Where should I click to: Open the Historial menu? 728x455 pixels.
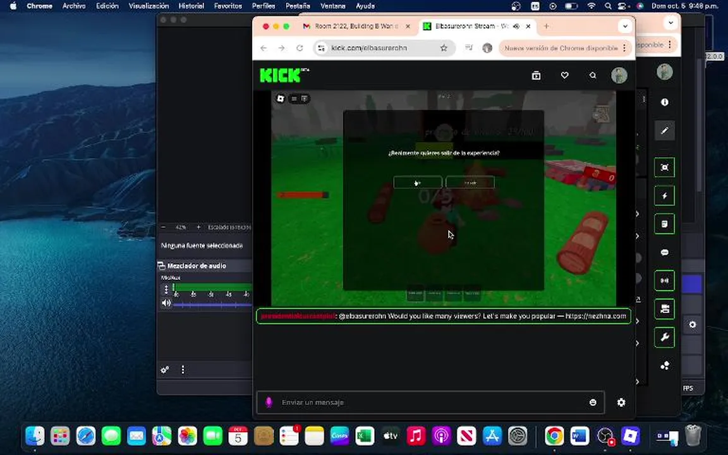click(x=191, y=6)
